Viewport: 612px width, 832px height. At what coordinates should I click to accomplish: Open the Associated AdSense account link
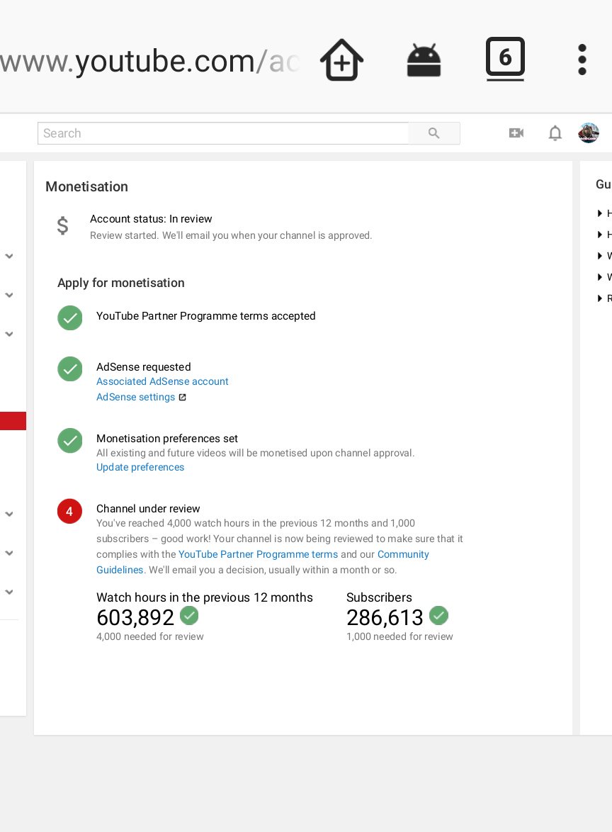click(162, 381)
